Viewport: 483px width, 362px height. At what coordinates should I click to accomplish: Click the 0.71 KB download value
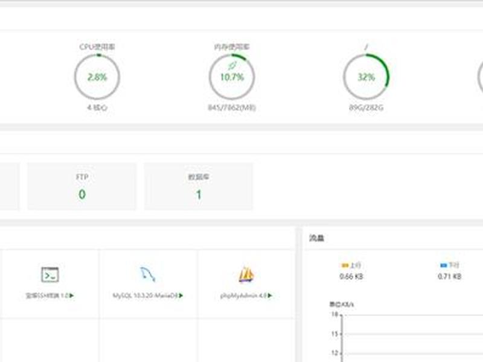(449, 276)
